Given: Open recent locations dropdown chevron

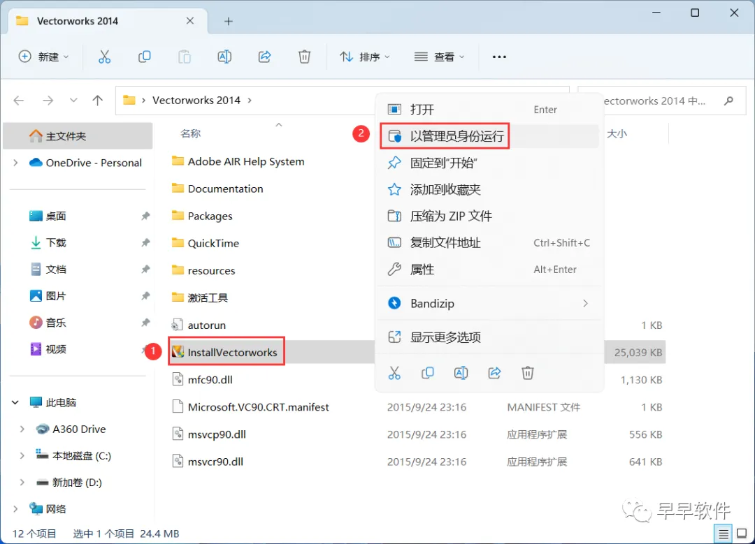Looking at the screenshot, I should [x=73, y=100].
